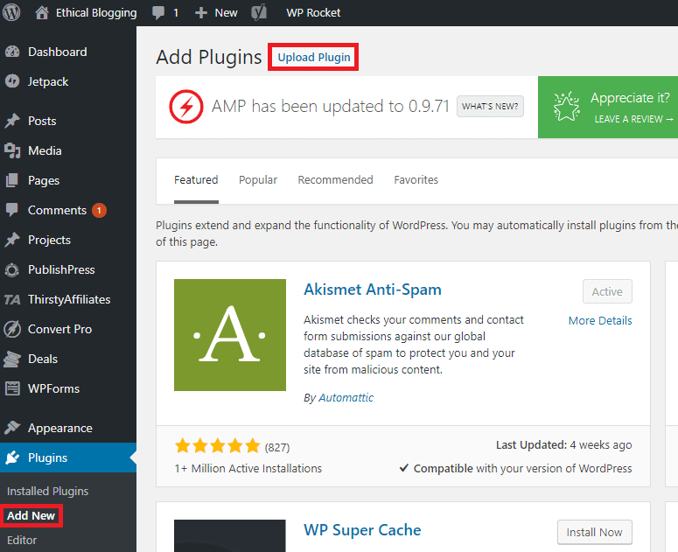Viewport: 678px width, 552px height.
Task: Click the AMP lightning bolt logo
Action: (186, 107)
